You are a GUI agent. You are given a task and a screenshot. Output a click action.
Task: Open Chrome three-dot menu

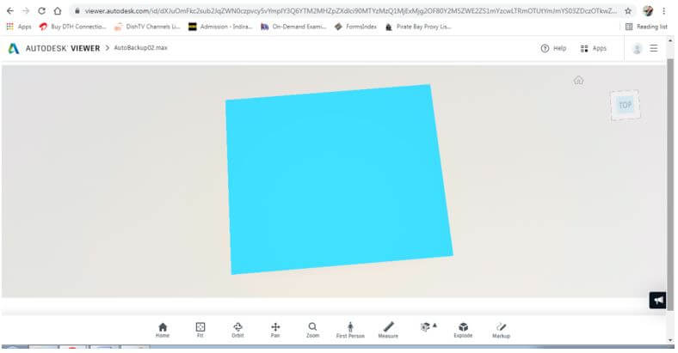point(663,11)
